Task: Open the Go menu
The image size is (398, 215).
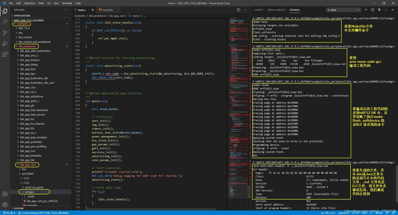Action: 49,3
